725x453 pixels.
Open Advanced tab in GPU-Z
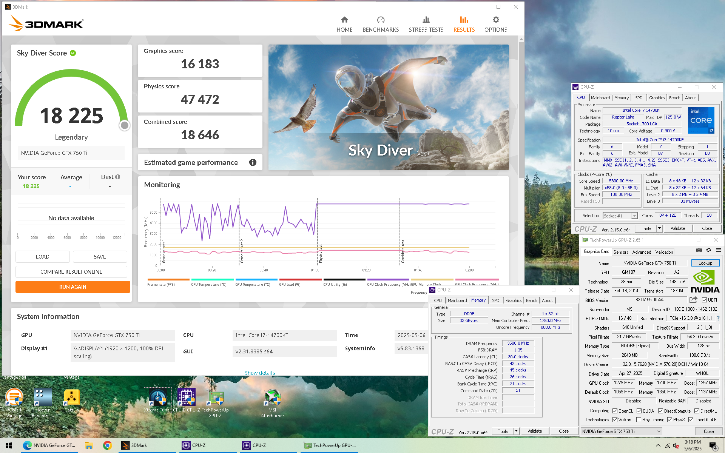pyautogui.click(x=642, y=252)
